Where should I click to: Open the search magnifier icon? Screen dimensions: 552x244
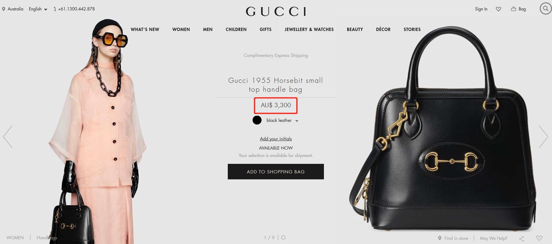tap(545, 9)
